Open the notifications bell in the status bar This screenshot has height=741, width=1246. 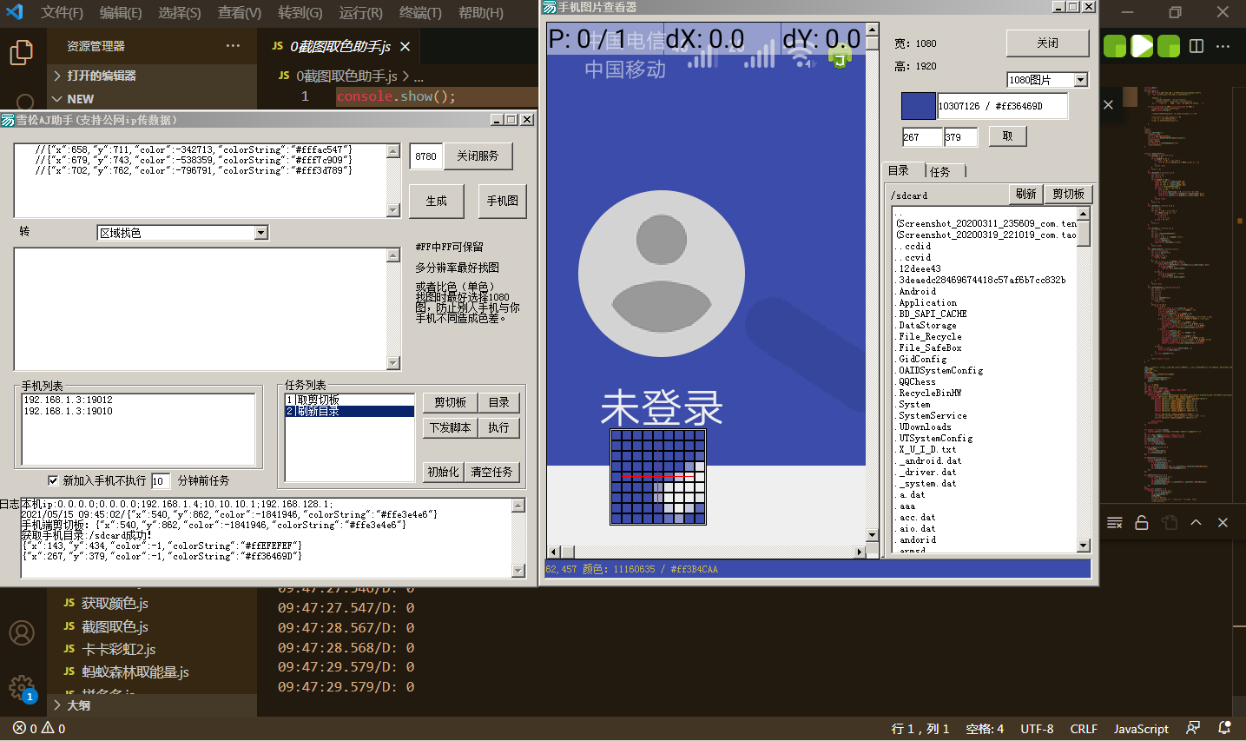(x=1224, y=729)
